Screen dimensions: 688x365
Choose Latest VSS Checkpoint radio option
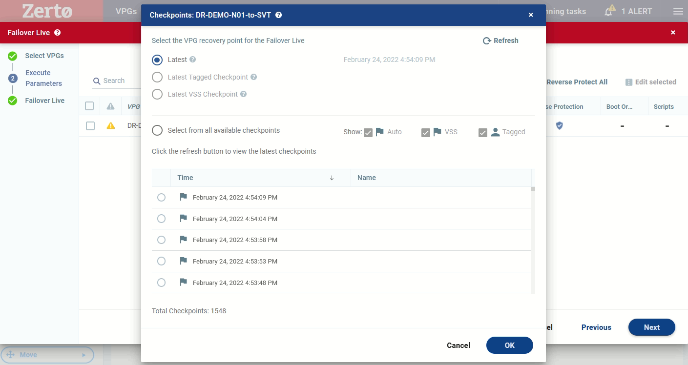[157, 94]
